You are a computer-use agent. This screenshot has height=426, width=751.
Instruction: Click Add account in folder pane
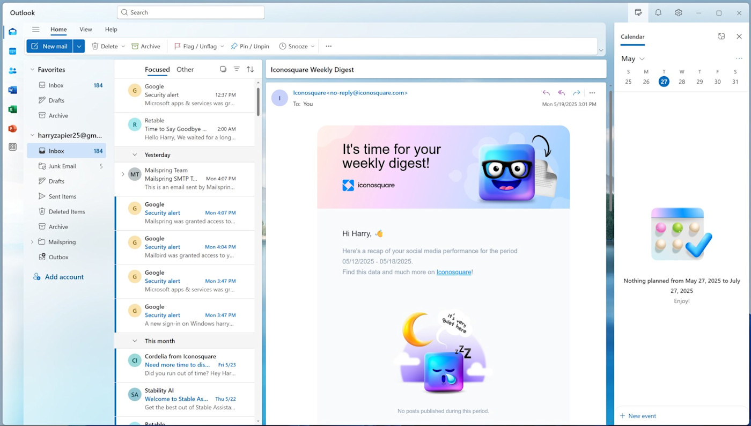click(x=58, y=277)
